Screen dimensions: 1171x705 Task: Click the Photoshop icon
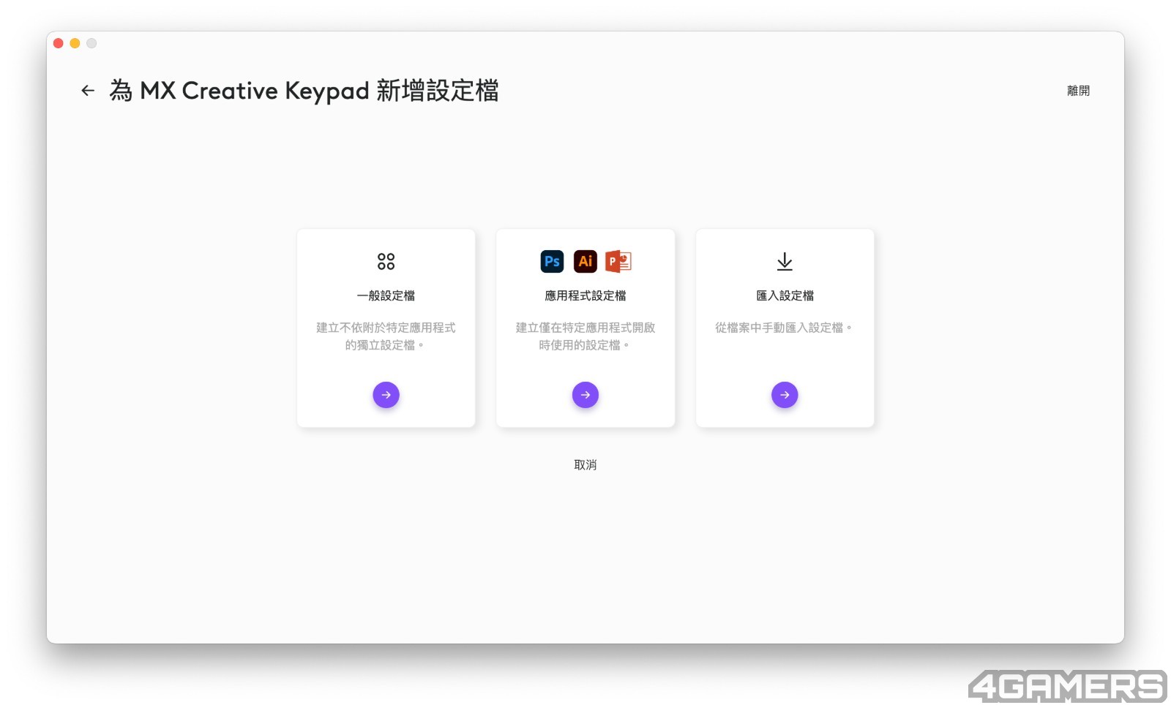pos(553,261)
